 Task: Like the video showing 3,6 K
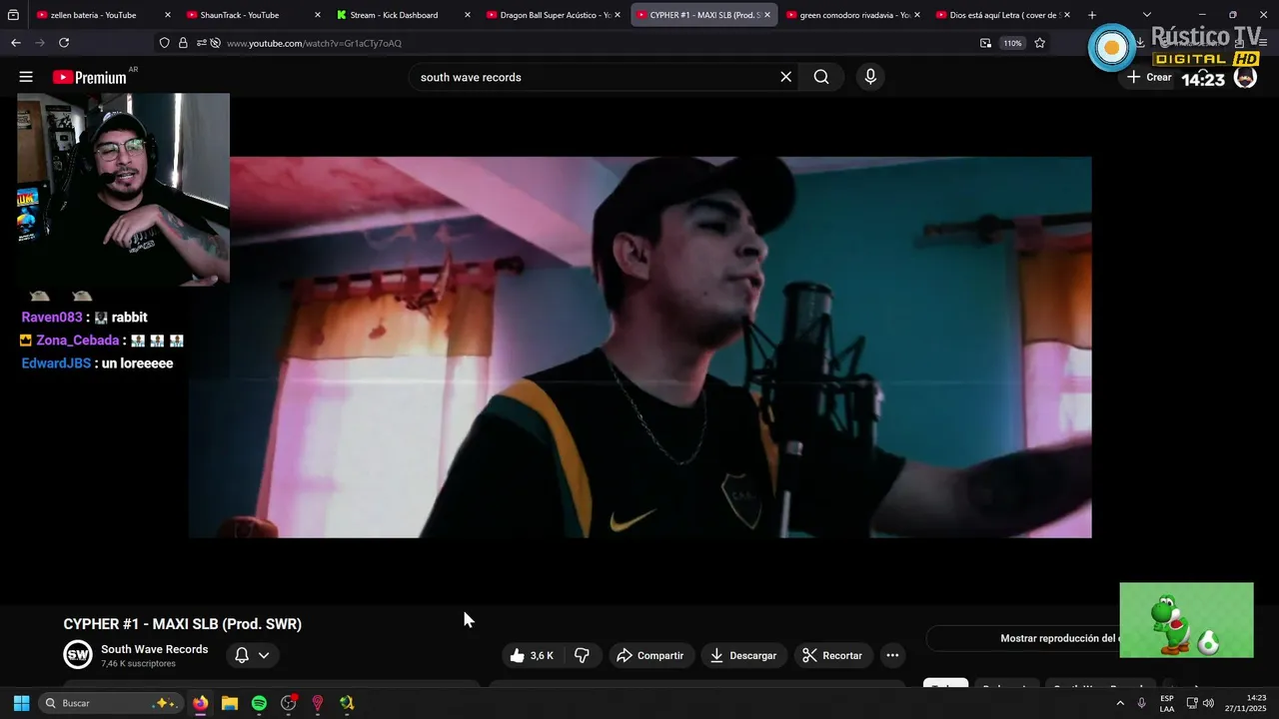[532, 655]
